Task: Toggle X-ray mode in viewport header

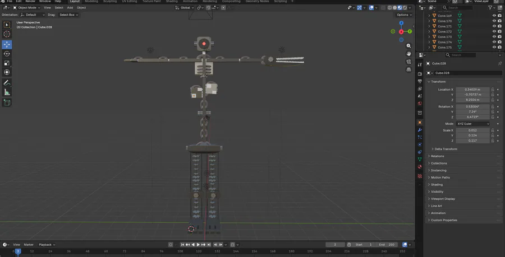Action: (x=383, y=8)
